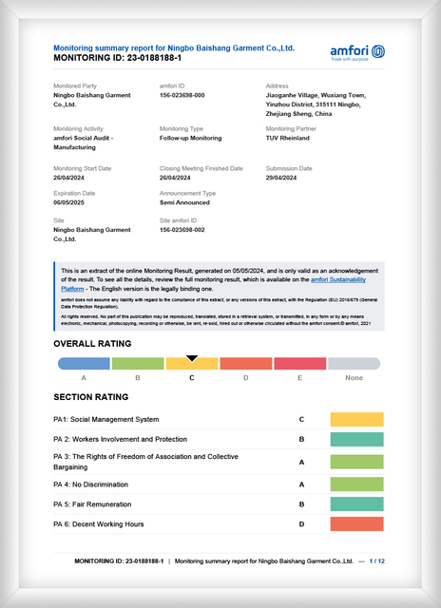The image size is (441, 608).
Task: Select the blue A overall rating segment
Action: coord(84,363)
